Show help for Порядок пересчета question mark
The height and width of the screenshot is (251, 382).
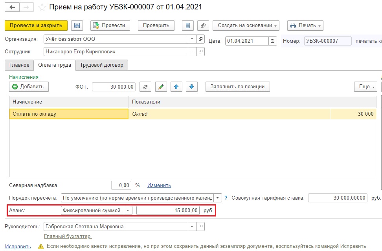[226, 198]
